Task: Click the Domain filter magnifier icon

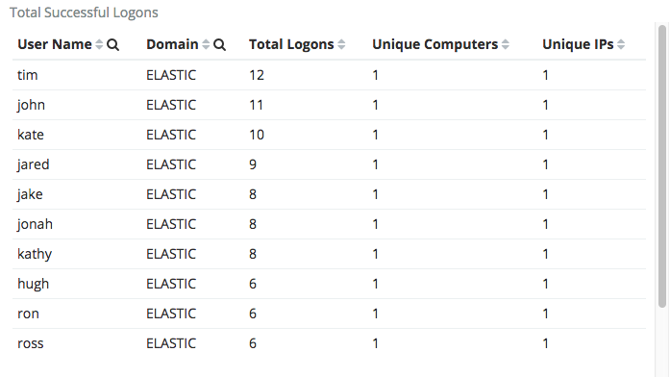Action: coord(219,44)
